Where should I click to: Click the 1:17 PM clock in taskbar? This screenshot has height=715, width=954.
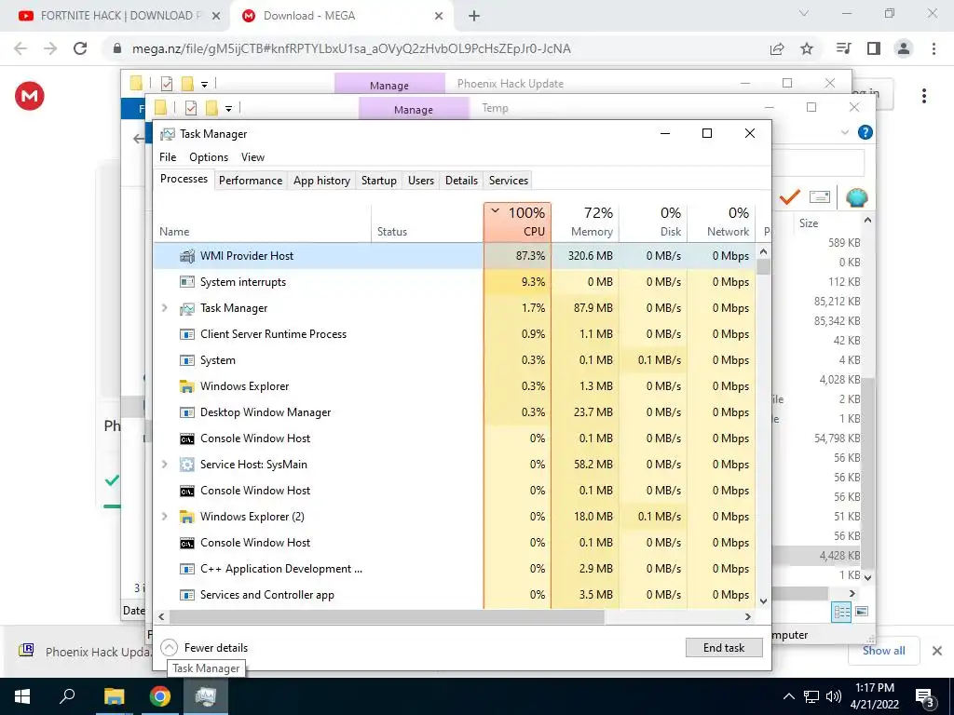coord(874,688)
